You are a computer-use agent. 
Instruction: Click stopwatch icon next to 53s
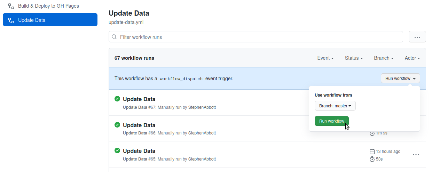(x=372, y=159)
